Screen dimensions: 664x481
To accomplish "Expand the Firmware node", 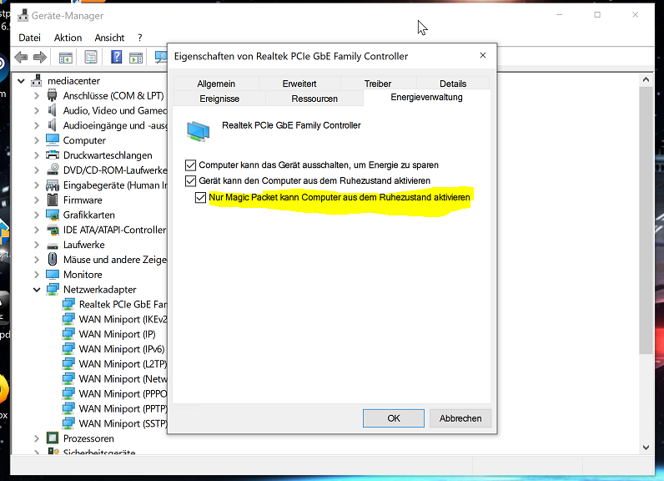I will click(x=37, y=200).
